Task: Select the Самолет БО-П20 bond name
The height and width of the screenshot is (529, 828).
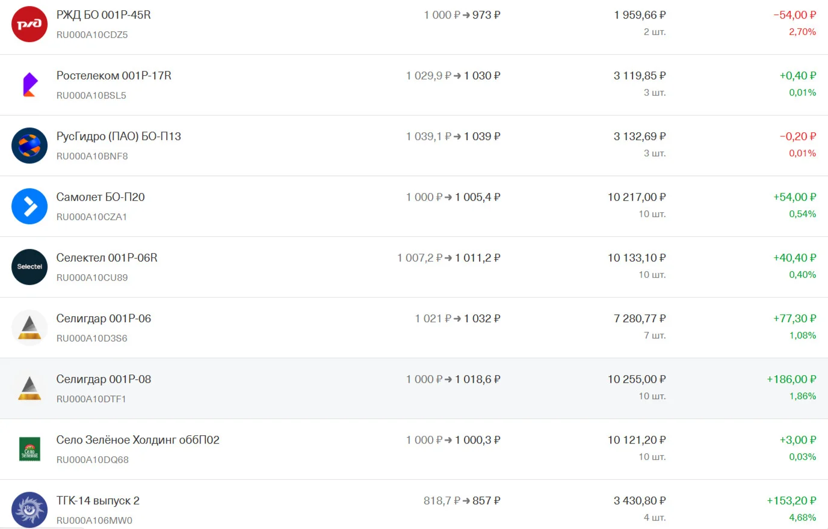Action: pos(100,197)
